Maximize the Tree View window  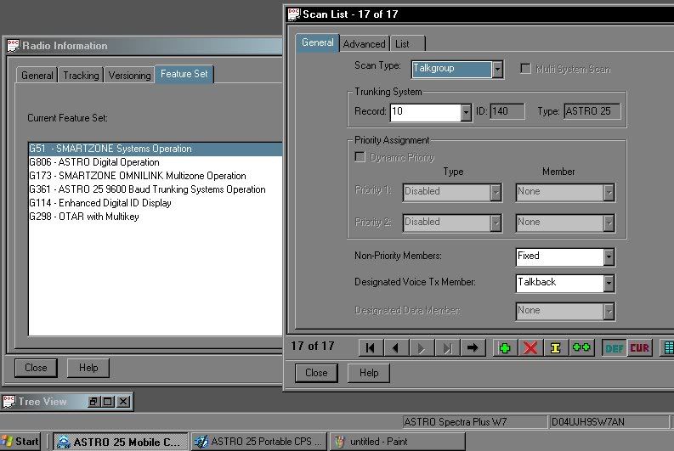(x=108, y=402)
